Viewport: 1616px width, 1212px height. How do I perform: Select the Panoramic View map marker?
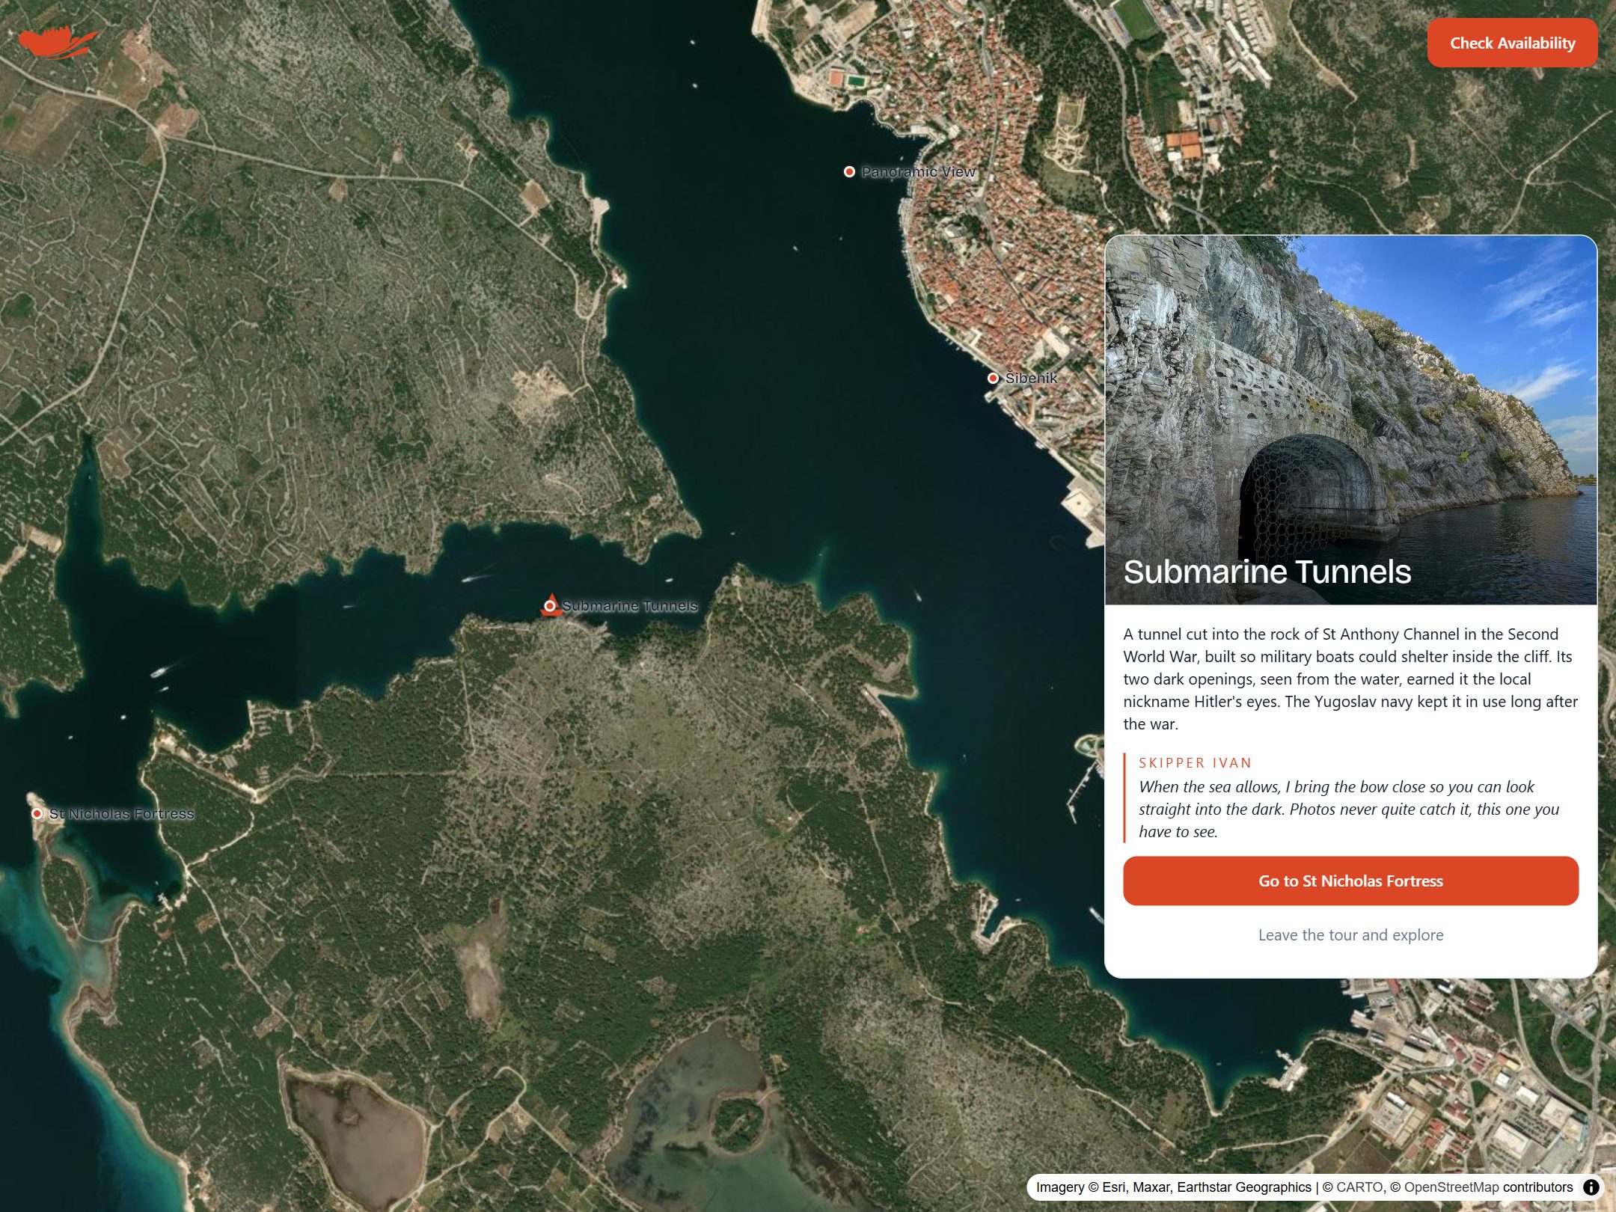(x=849, y=172)
